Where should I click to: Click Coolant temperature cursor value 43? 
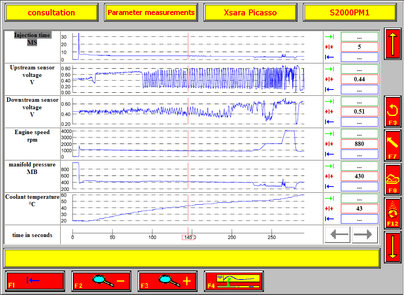point(359,208)
